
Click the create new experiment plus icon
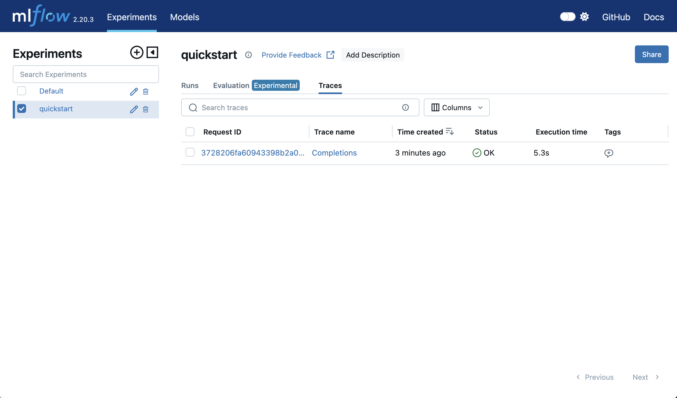[137, 52]
